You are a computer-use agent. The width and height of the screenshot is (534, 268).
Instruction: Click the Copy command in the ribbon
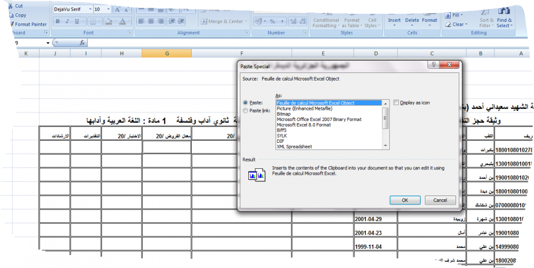click(x=18, y=15)
